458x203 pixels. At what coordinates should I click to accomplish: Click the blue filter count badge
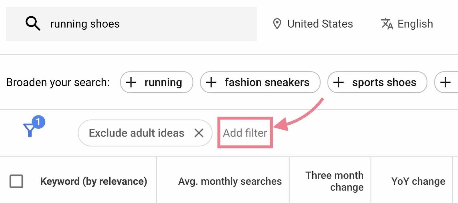tap(38, 122)
